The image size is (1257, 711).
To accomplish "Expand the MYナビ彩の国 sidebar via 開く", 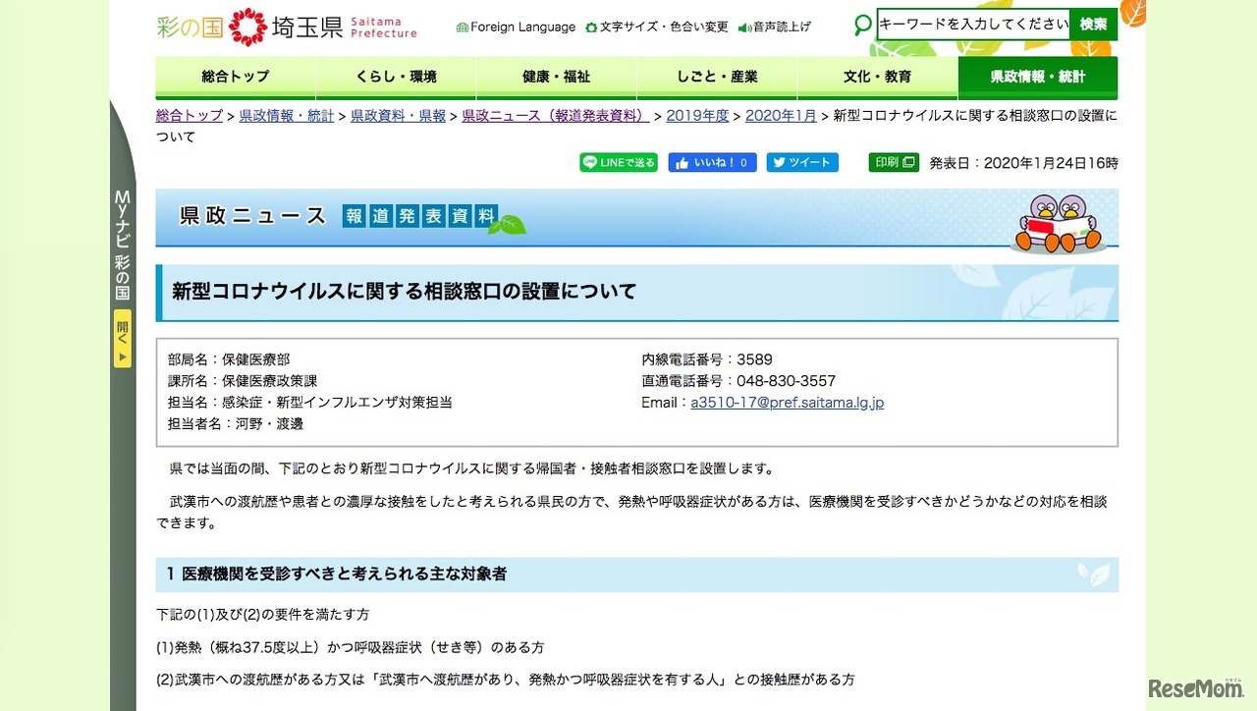I will point(122,340).
